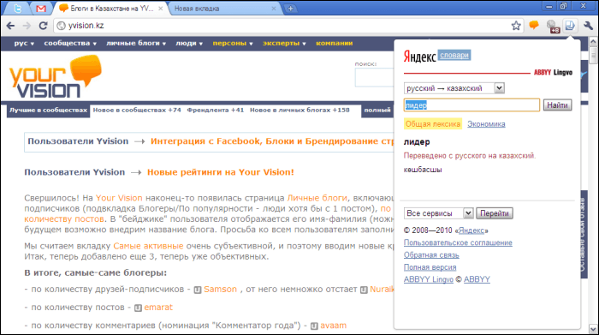Image resolution: width=599 pixels, height=335 pixels.
Task: Click the word input field with лидер
Action: [x=471, y=105]
